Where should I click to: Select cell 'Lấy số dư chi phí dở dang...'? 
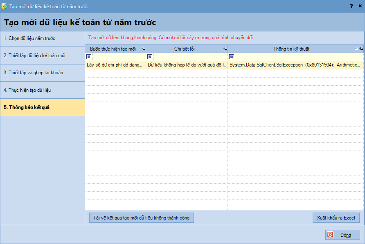[115, 65]
